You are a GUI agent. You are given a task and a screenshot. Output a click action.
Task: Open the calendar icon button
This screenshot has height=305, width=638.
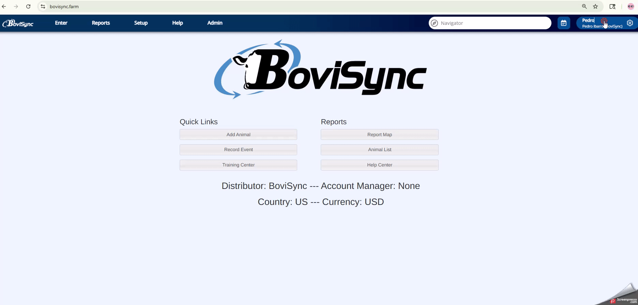pyautogui.click(x=564, y=23)
